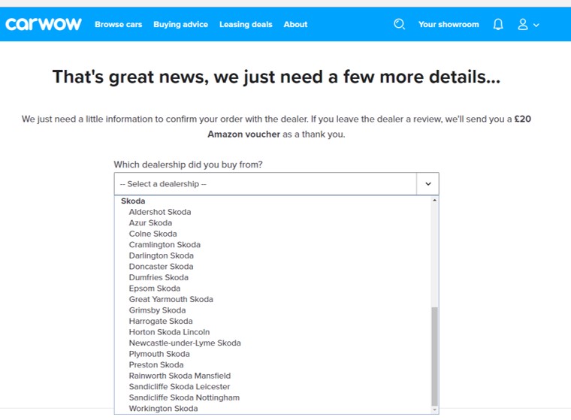571x420 pixels.
Task: Click the Select a dealership combo box
Action: click(276, 183)
